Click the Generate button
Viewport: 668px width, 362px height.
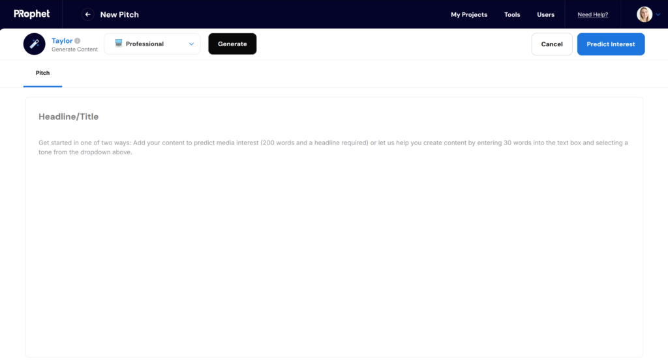[x=232, y=44]
